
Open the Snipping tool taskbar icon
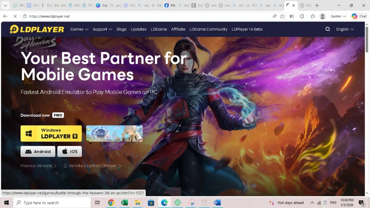191,203
